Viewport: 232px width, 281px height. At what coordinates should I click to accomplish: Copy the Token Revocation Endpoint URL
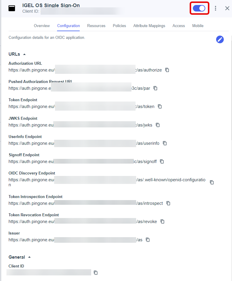click(163, 222)
